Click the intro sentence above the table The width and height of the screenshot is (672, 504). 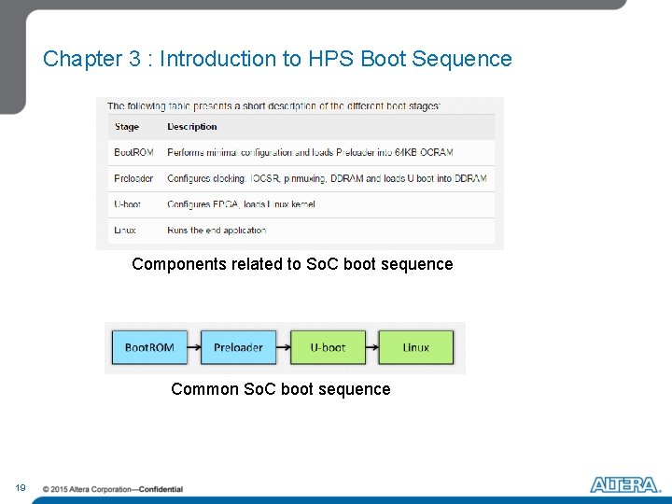click(273, 105)
